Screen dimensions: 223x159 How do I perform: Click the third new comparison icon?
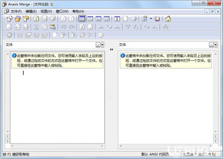point(26,19)
